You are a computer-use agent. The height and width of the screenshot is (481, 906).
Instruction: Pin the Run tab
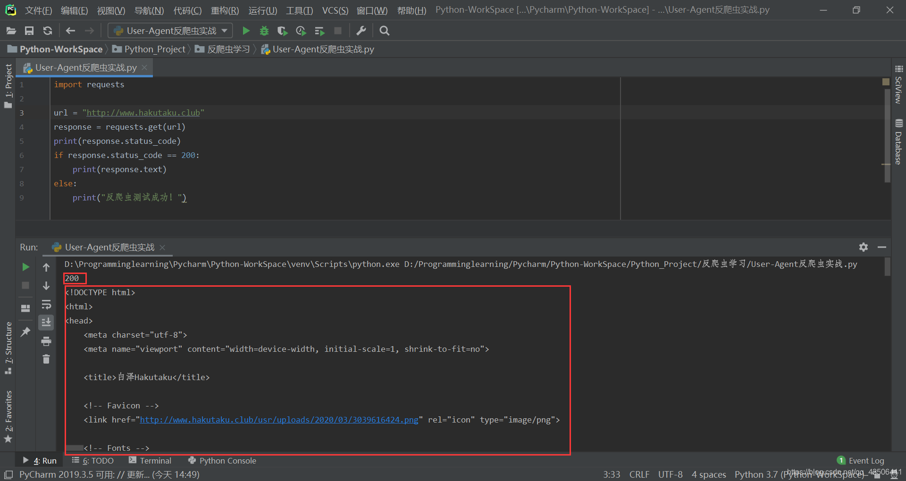[x=25, y=332]
